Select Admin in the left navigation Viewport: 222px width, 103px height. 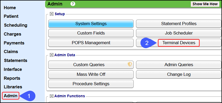pyautogui.click(x=11, y=96)
